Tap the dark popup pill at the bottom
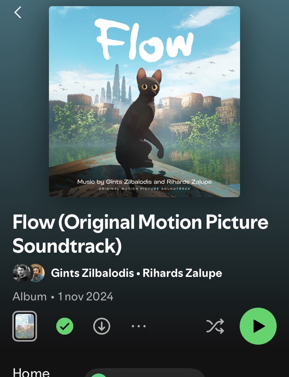 pos(144,373)
